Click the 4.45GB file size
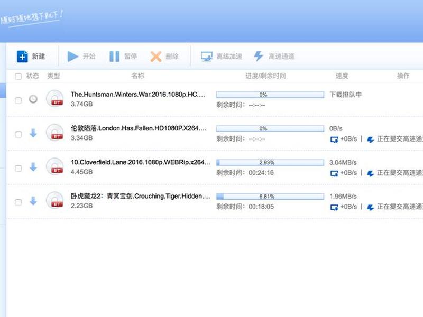 pyautogui.click(x=82, y=172)
